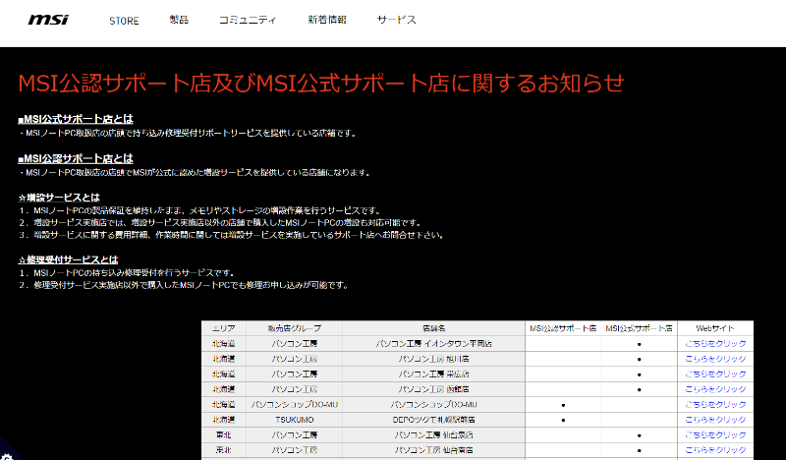
Task: Open website link for パソコンショップDO-MU row
Action: (715, 404)
